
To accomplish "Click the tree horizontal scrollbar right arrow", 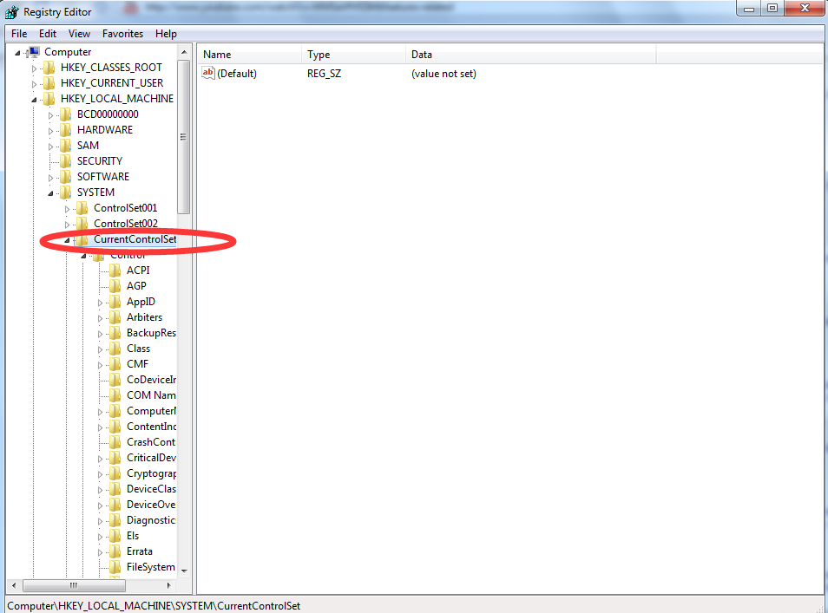I will 168,585.
